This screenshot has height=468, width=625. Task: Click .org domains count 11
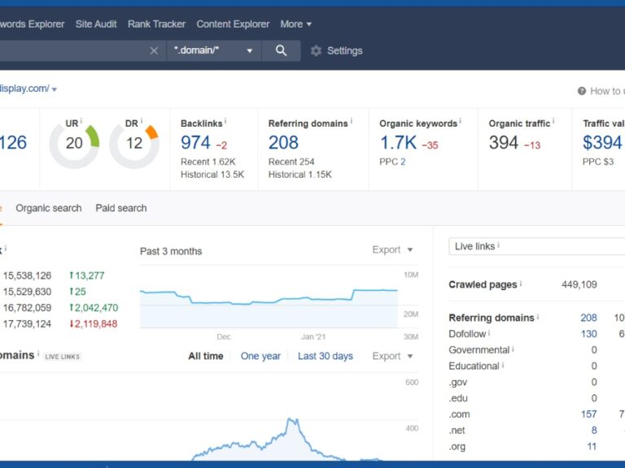pyautogui.click(x=592, y=447)
